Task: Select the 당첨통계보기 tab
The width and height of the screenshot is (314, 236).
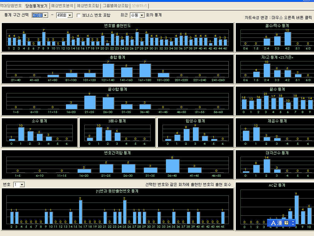Action: 36,6
